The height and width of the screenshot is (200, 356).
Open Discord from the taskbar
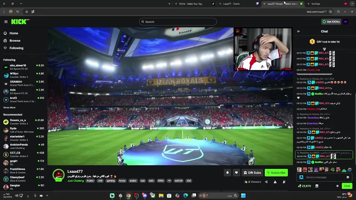(x=145, y=196)
